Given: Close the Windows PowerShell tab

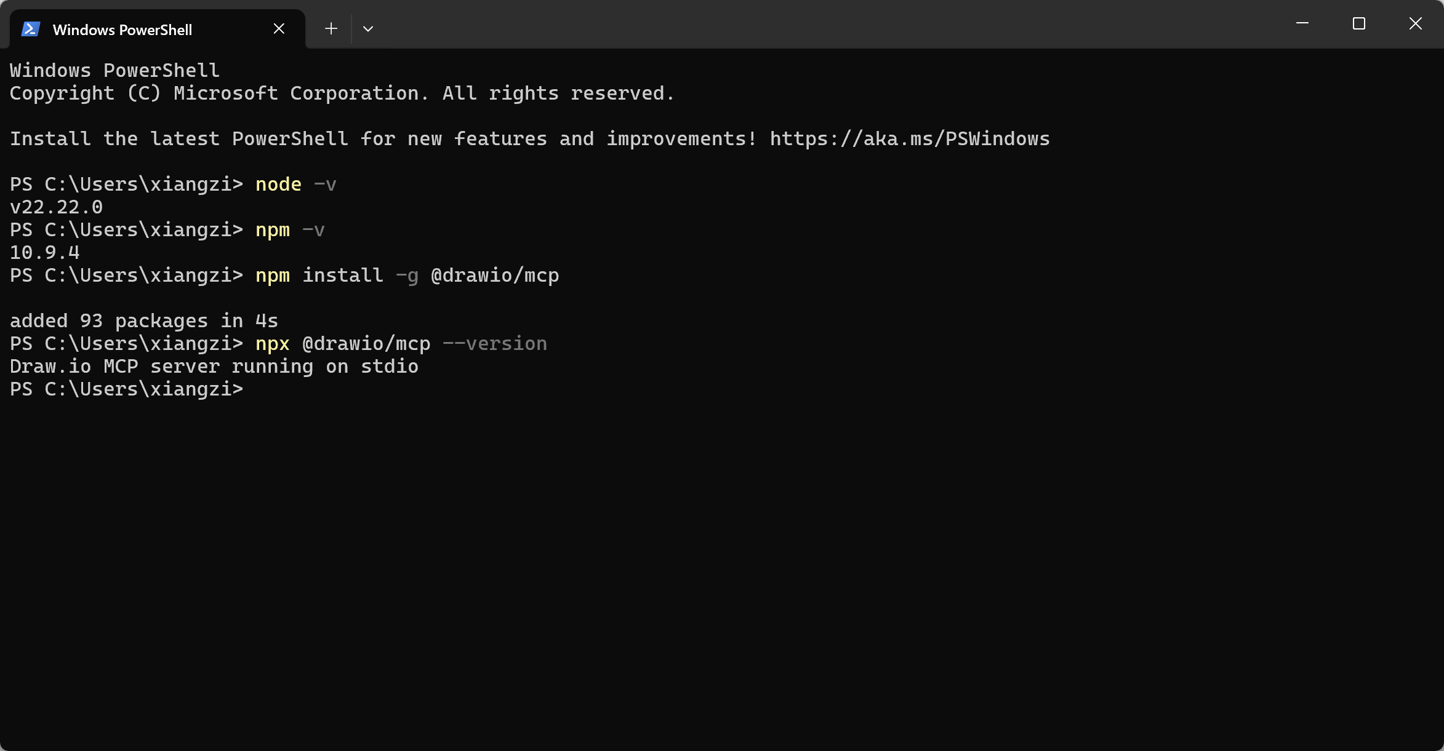Looking at the screenshot, I should pyautogui.click(x=279, y=29).
